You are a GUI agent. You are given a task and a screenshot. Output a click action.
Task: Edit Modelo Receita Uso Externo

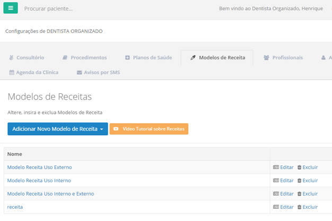pos(283,167)
